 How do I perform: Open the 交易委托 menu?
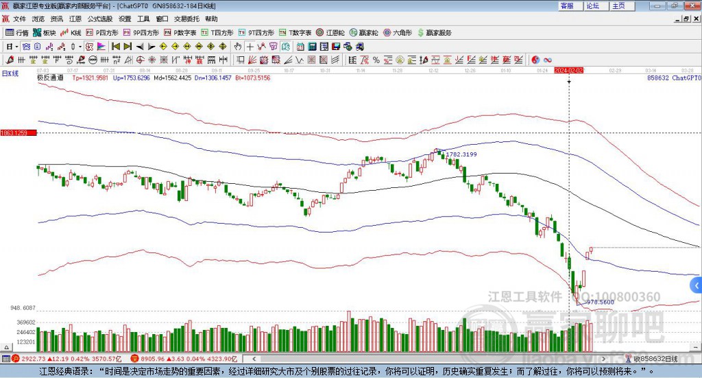pyautogui.click(x=186, y=19)
